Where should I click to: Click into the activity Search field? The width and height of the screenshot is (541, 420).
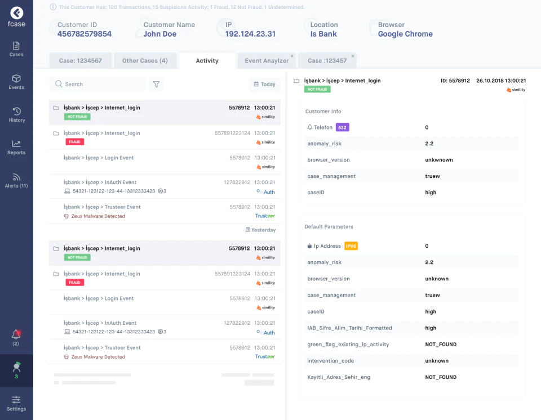[x=97, y=84]
